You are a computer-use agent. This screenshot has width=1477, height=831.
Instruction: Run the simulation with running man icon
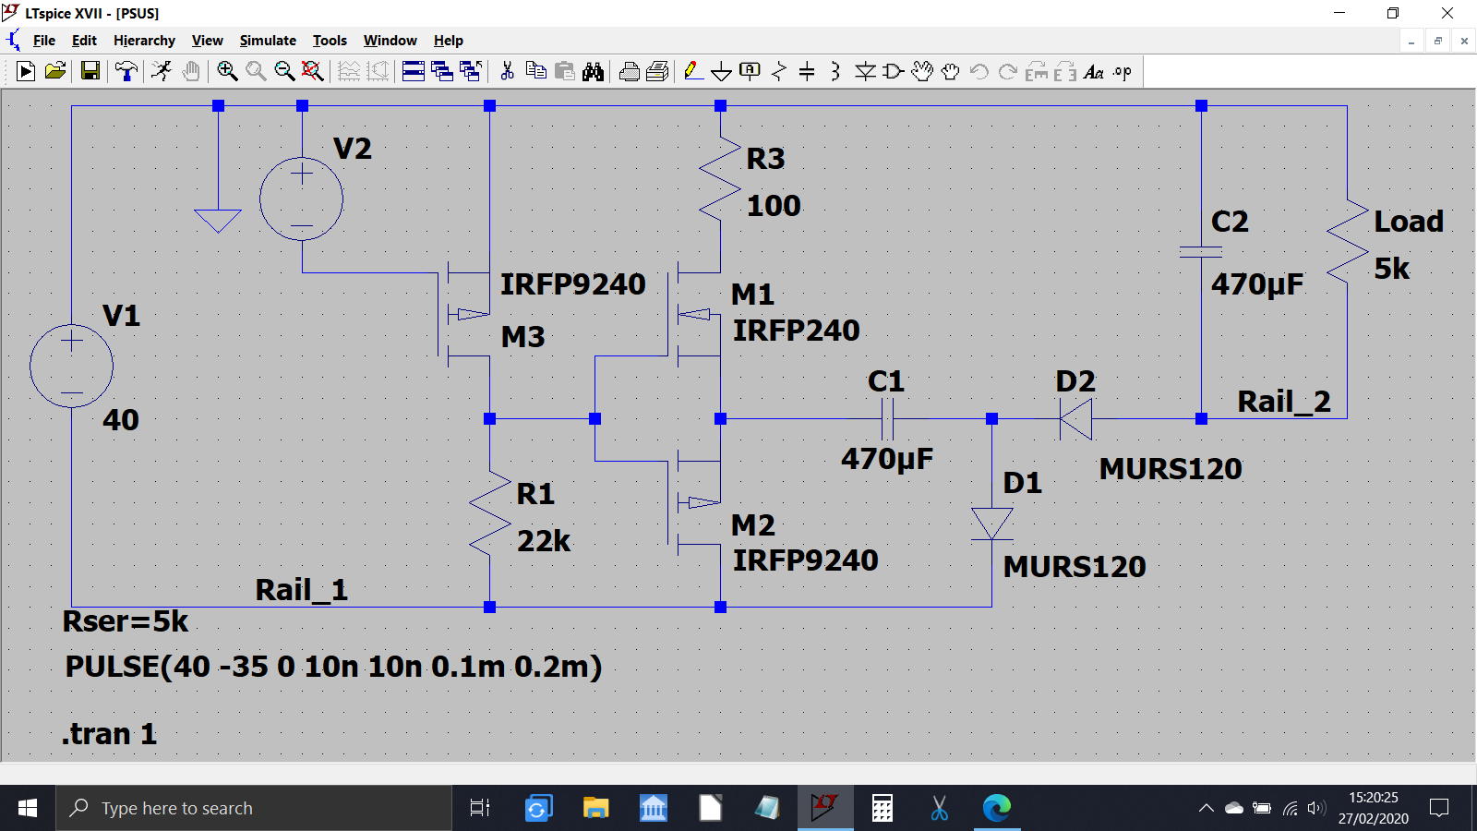(x=162, y=71)
